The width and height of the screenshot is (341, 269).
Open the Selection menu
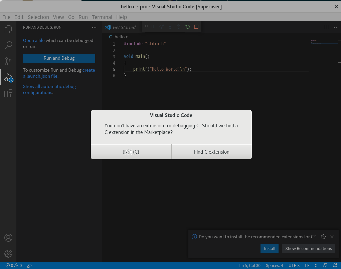point(38,17)
